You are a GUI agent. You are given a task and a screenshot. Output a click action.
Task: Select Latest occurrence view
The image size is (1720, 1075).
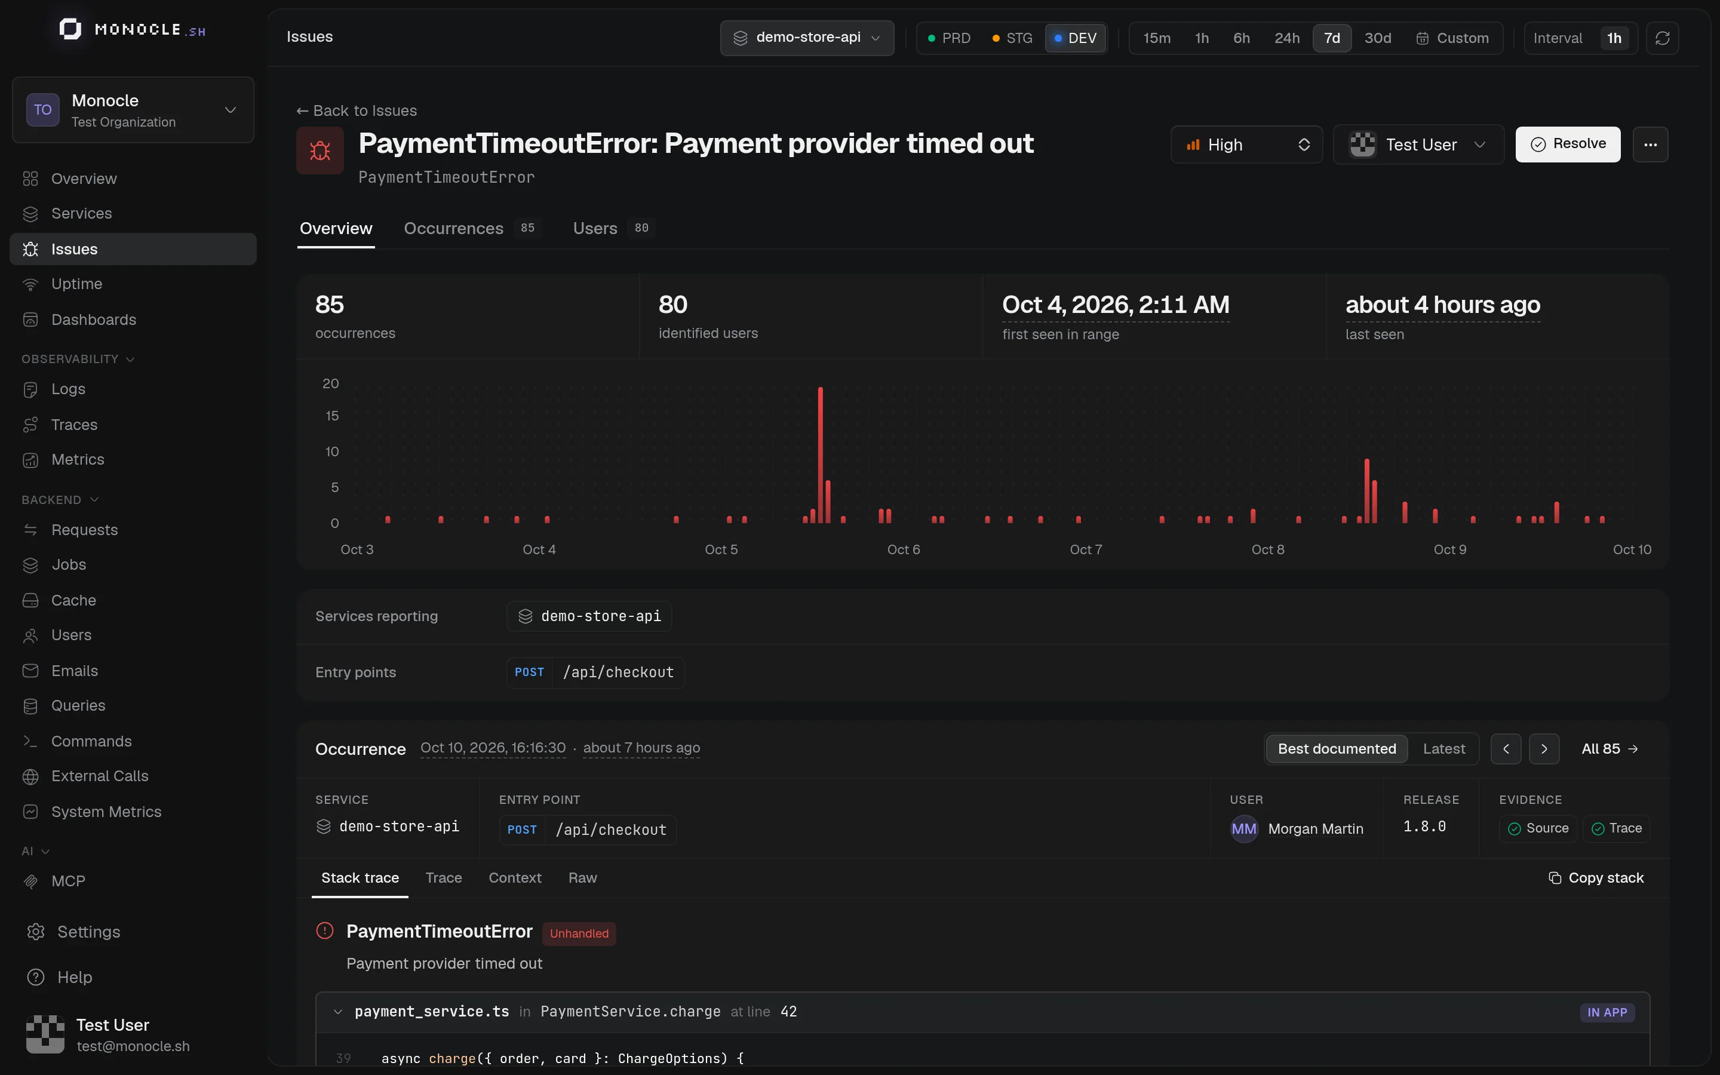(1443, 749)
